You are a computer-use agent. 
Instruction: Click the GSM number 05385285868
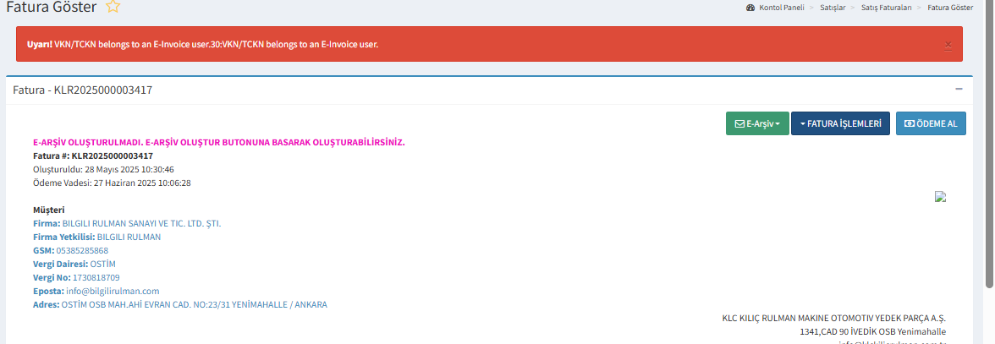pyautogui.click(x=82, y=250)
